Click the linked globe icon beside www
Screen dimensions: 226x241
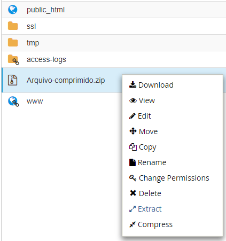tap(13, 102)
